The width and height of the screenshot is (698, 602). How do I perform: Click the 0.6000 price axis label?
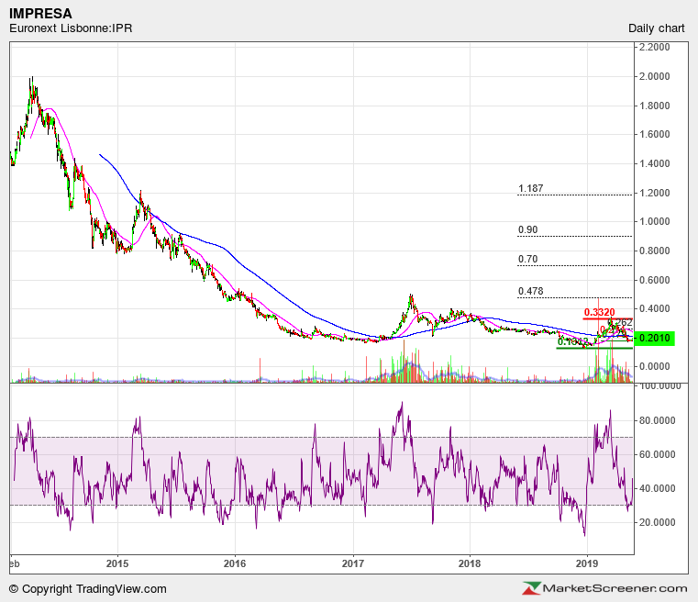click(654, 281)
